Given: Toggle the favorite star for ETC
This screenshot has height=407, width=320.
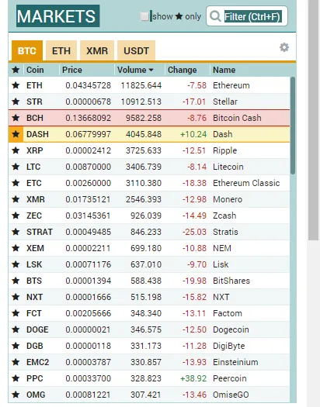Looking at the screenshot, I should click(16, 183).
